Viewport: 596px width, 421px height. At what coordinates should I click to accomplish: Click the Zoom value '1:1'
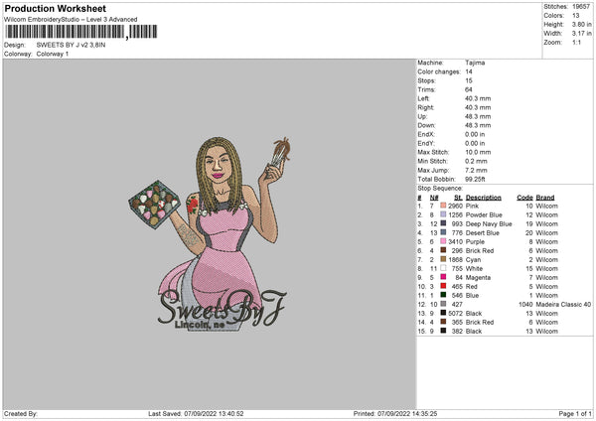tap(576, 42)
